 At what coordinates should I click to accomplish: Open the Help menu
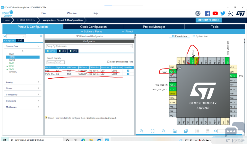(x=95, y=13)
